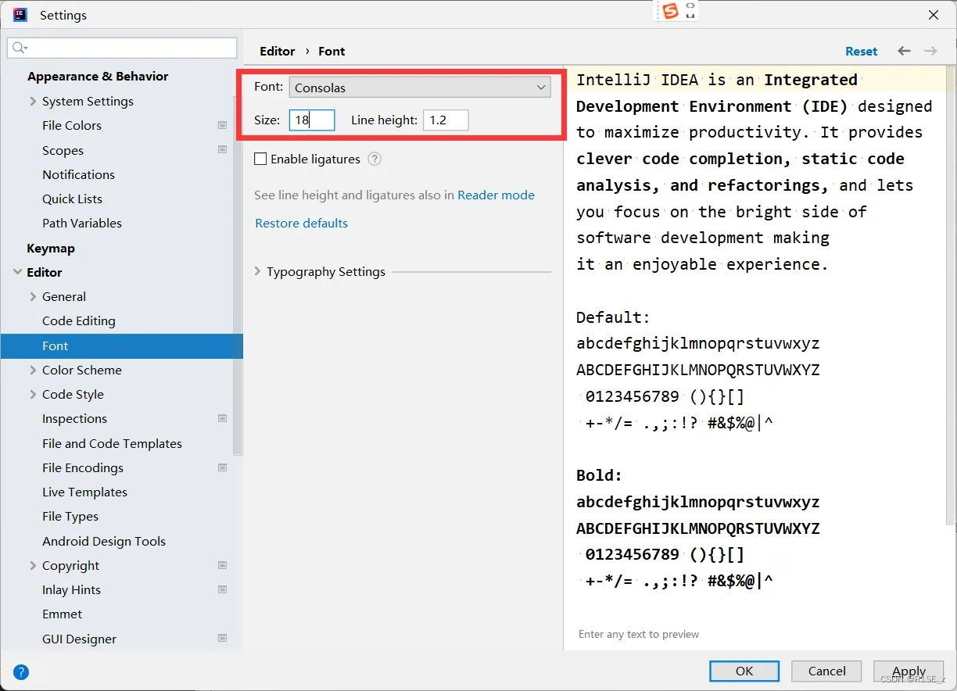
Task: Click the search magnifier icon in settings
Action: pyautogui.click(x=19, y=48)
